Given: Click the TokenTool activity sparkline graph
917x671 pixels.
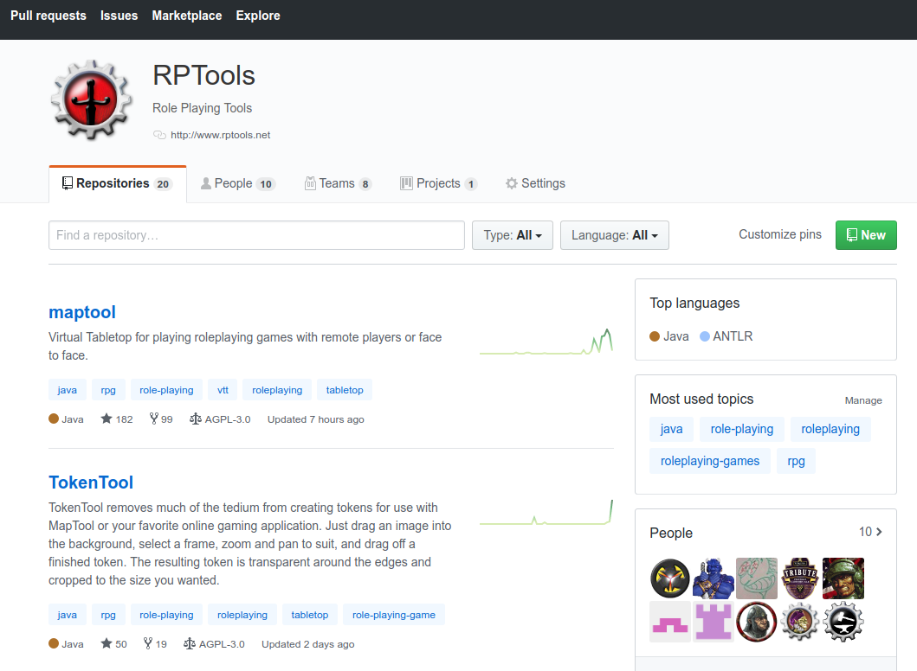Looking at the screenshot, I should (546, 512).
